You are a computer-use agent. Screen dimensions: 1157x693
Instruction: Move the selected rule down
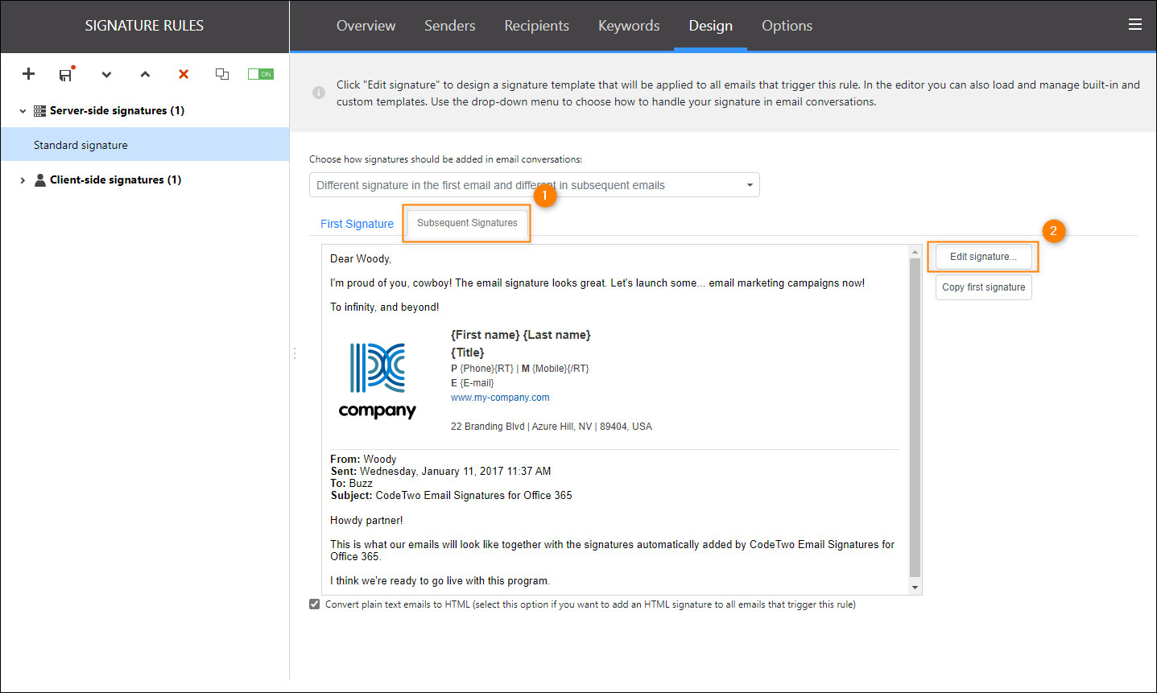point(106,74)
